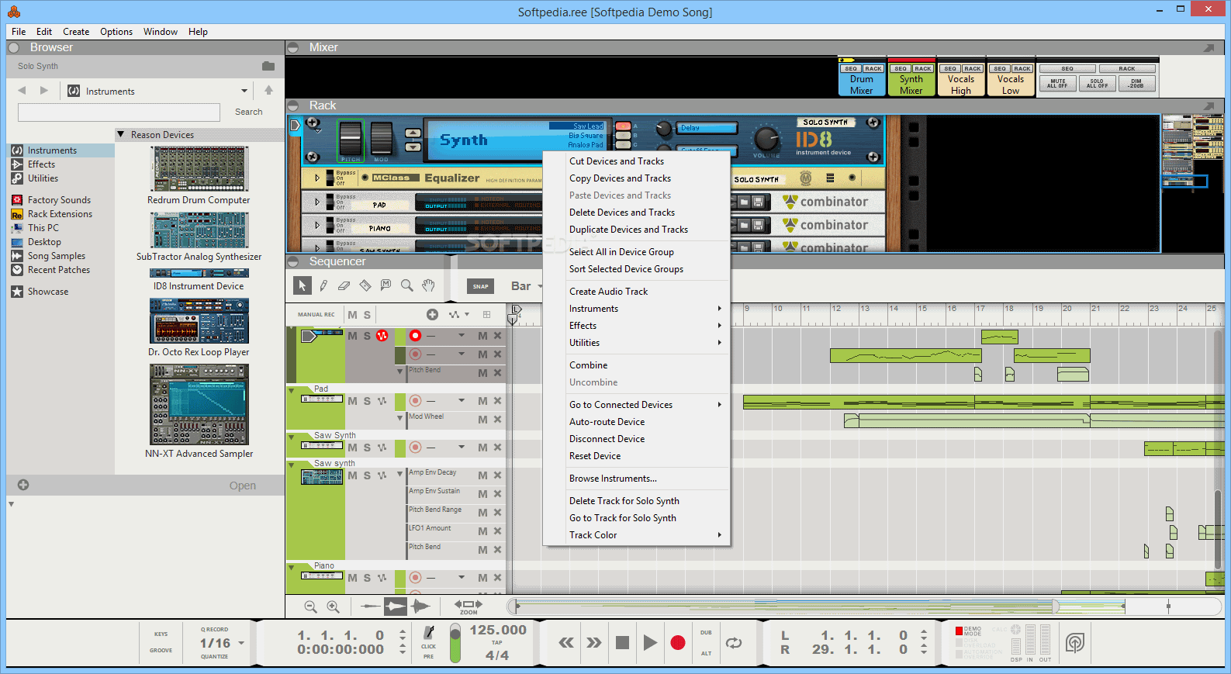Click the add track plus icon

433,314
